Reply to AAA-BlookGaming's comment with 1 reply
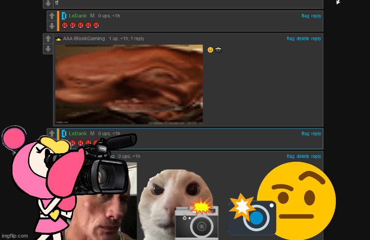 click(316, 38)
